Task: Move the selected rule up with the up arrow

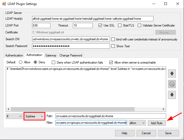Action: tap(172, 74)
